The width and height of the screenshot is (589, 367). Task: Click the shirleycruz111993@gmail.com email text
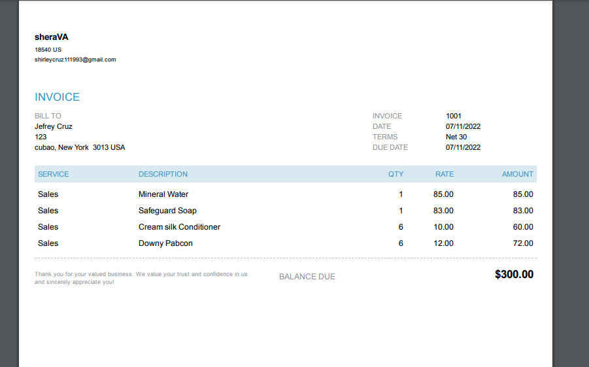(75, 60)
